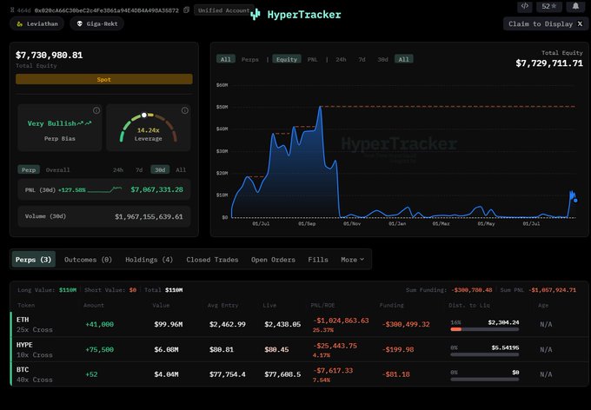
Task: Set chart range to 24h
Action: pyautogui.click(x=341, y=59)
